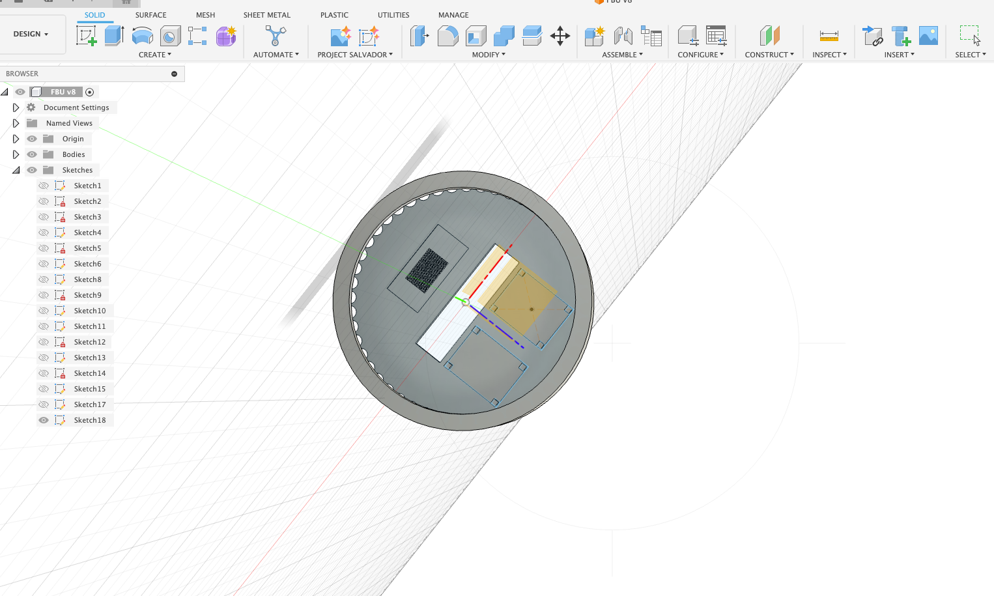Expand the Document Settings node
Screen dimensions: 994x596
coord(16,107)
